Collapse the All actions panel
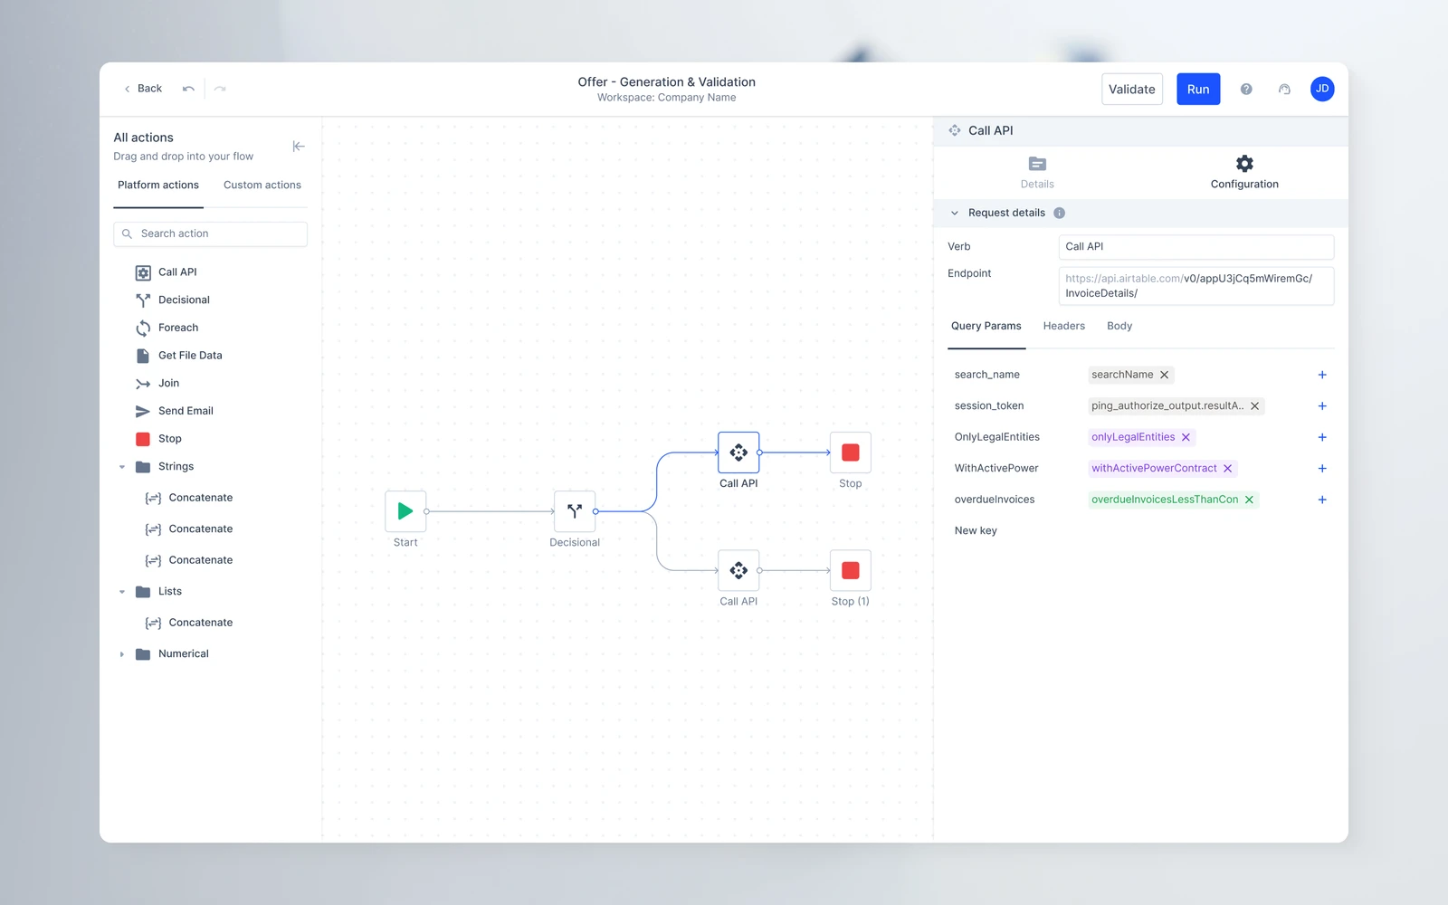1448x905 pixels. 299,146
